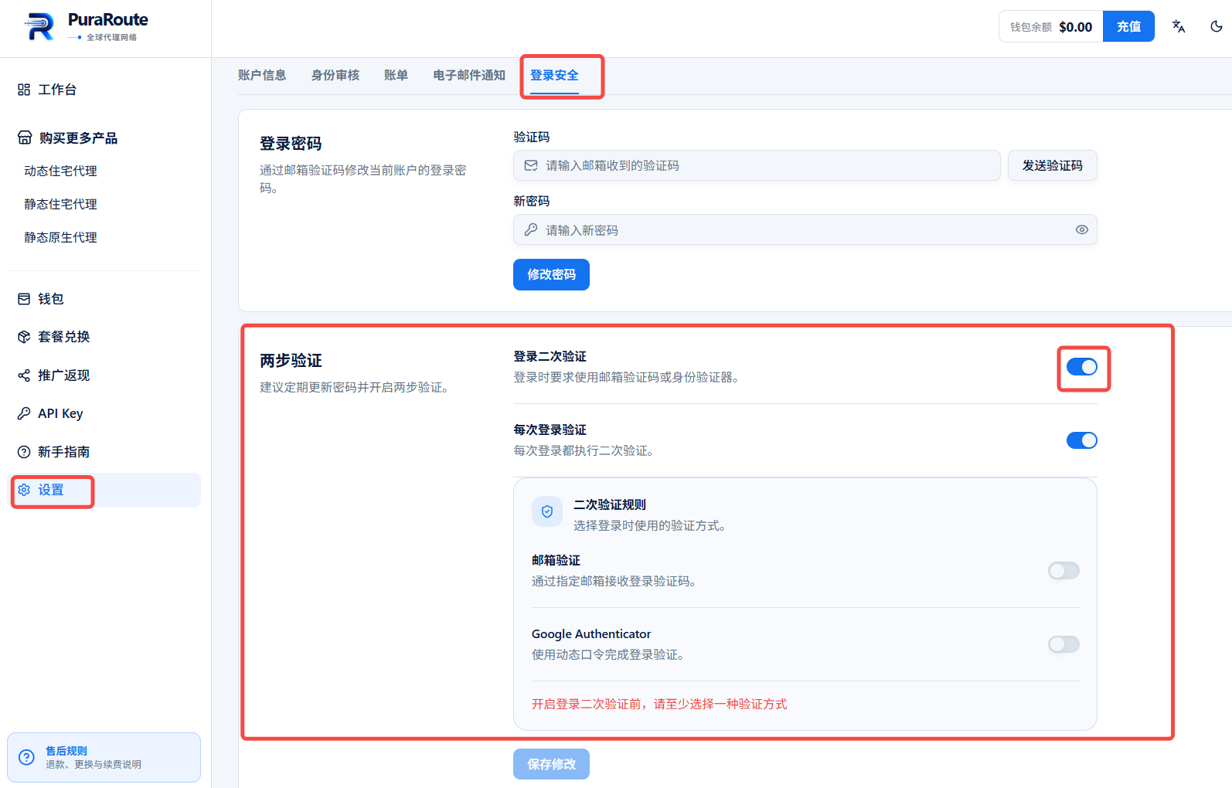Open 动态住宅代理 in the sidebar
The image size is (1232, 788).
(x=60, y=171)
